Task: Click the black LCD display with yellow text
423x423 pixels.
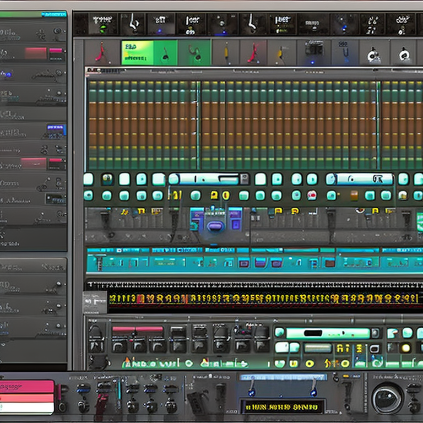Action: tap(282, 407)
